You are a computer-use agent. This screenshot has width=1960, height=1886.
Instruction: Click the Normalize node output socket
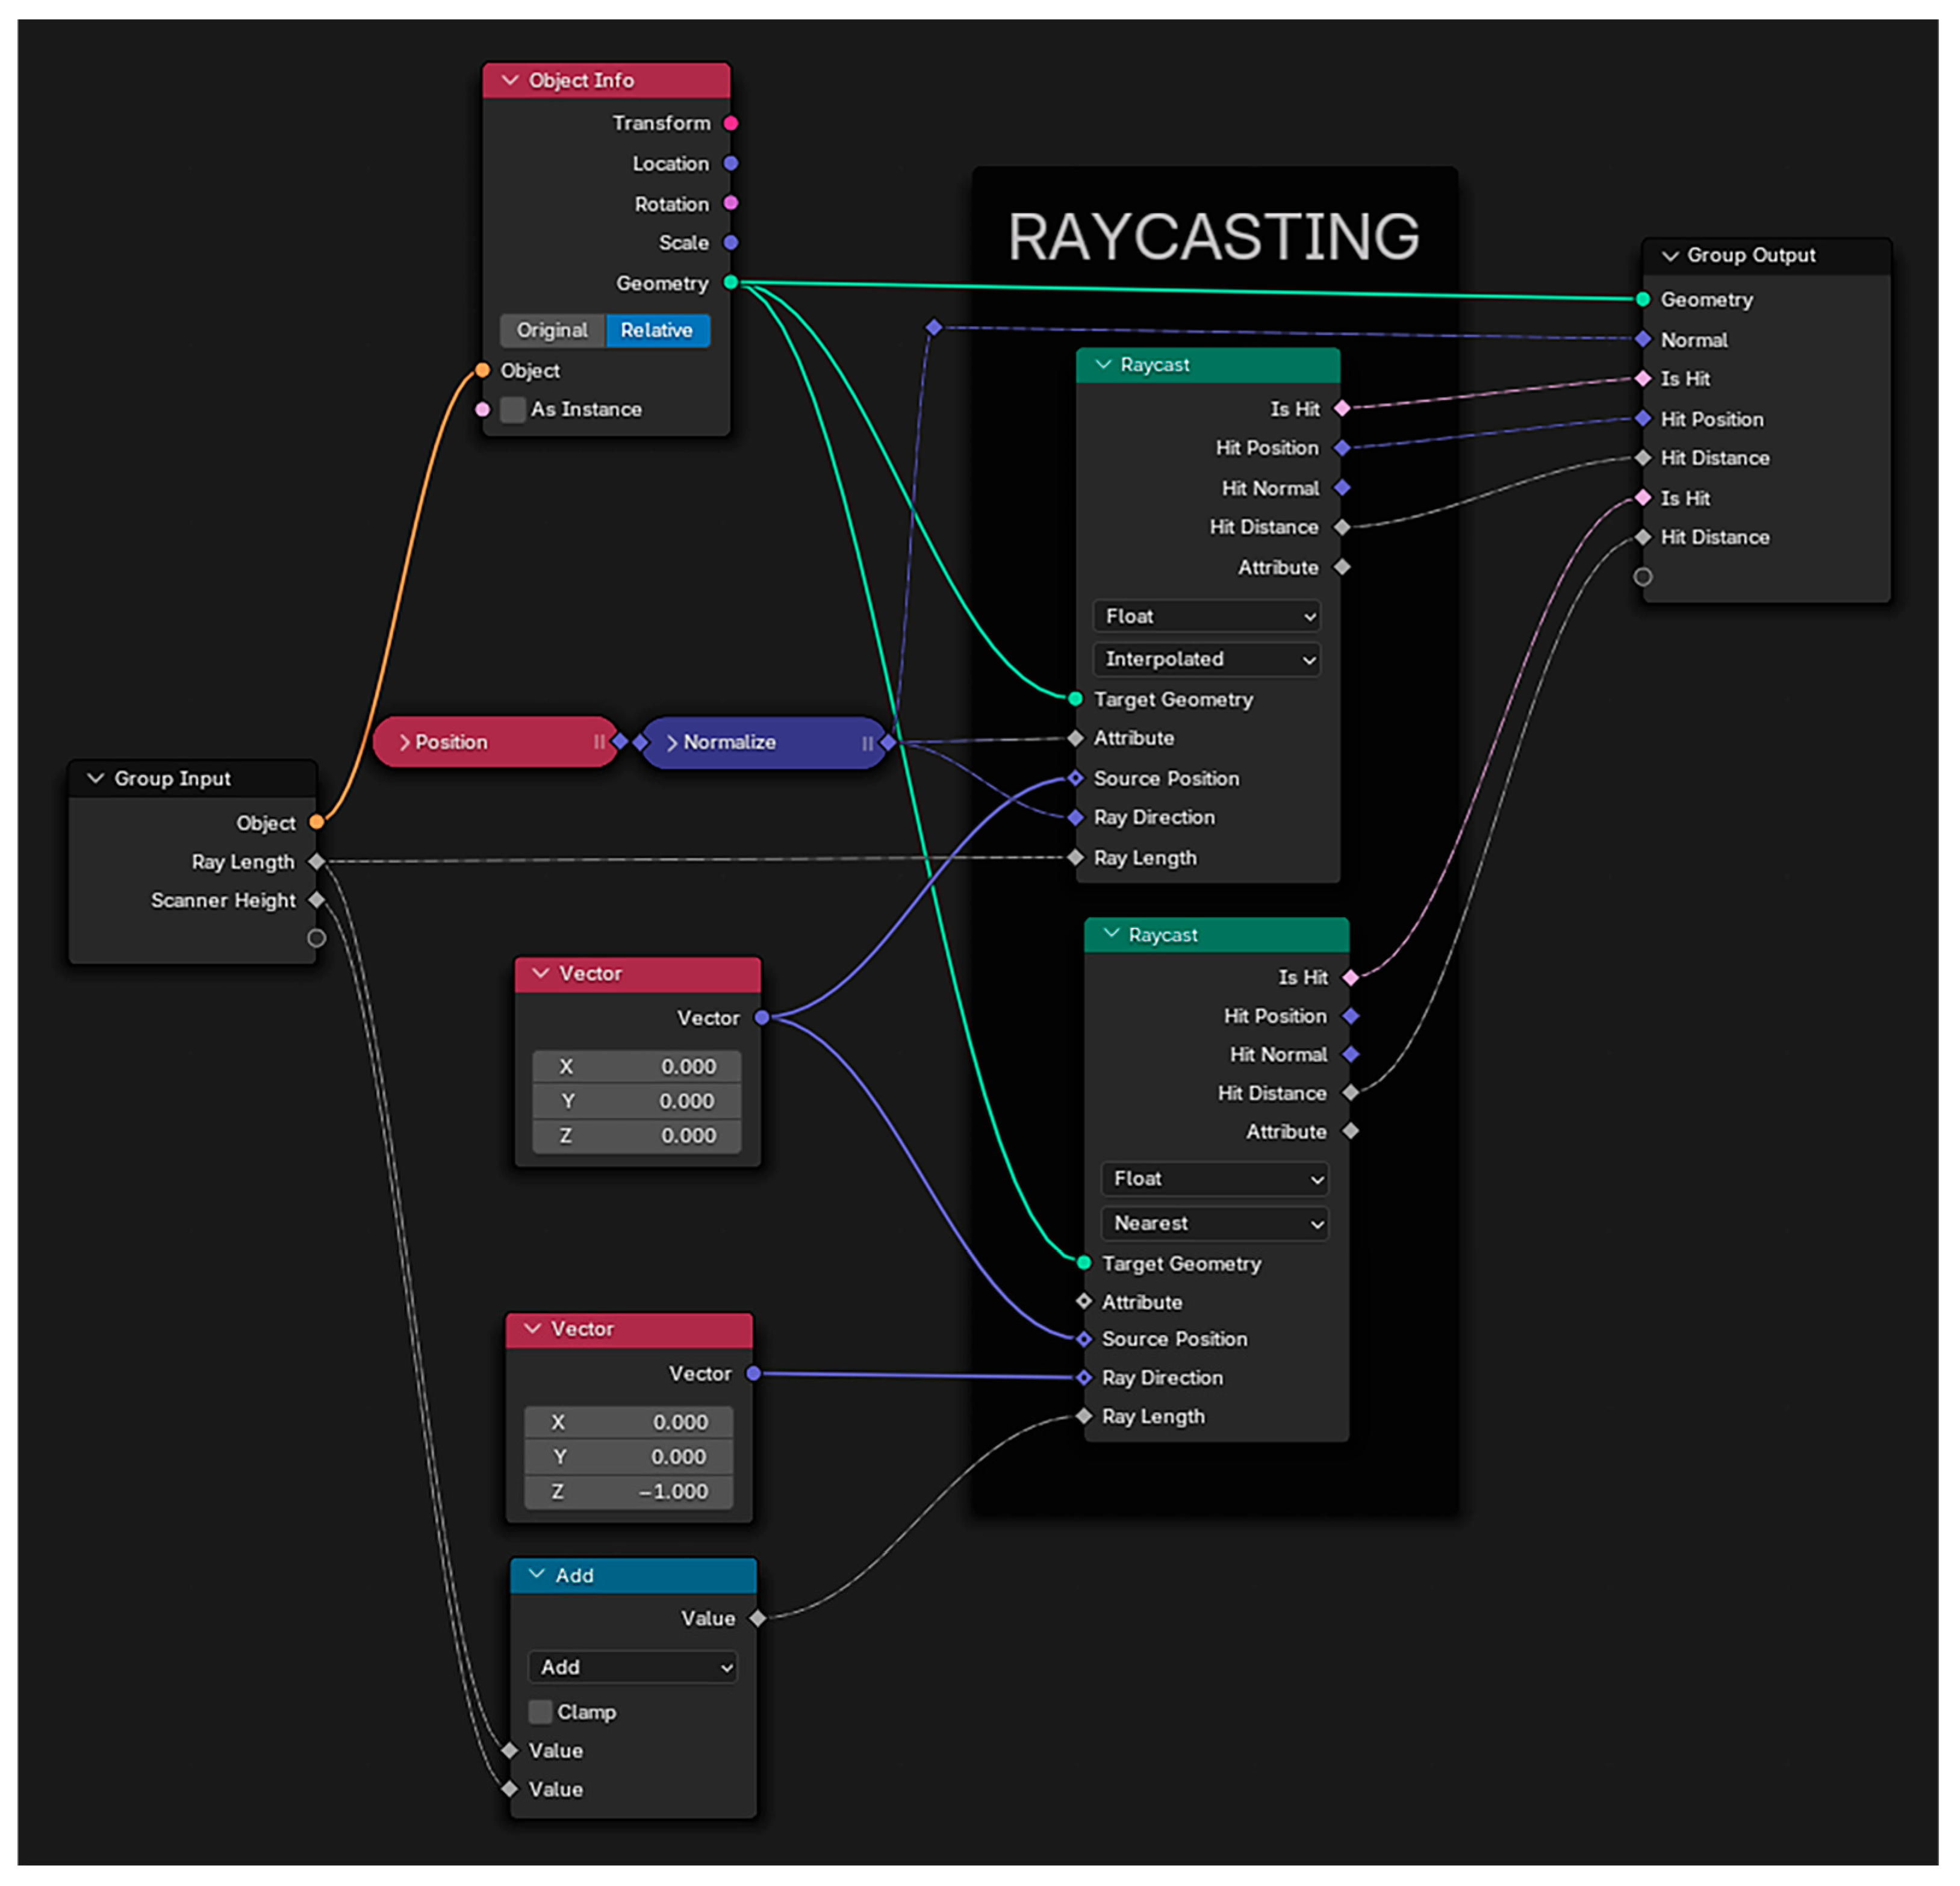(888, 742)
